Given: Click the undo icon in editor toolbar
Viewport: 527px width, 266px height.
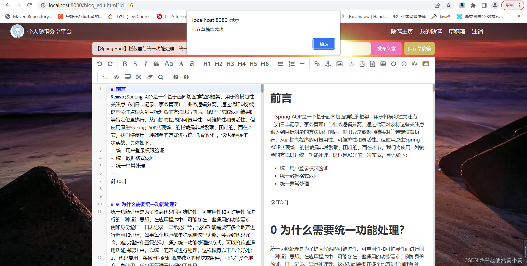Looking at the screenshot, I should click(x=100, y=64).
